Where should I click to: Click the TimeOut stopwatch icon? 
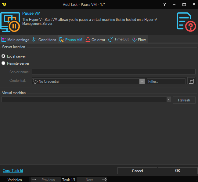(111, 40)
